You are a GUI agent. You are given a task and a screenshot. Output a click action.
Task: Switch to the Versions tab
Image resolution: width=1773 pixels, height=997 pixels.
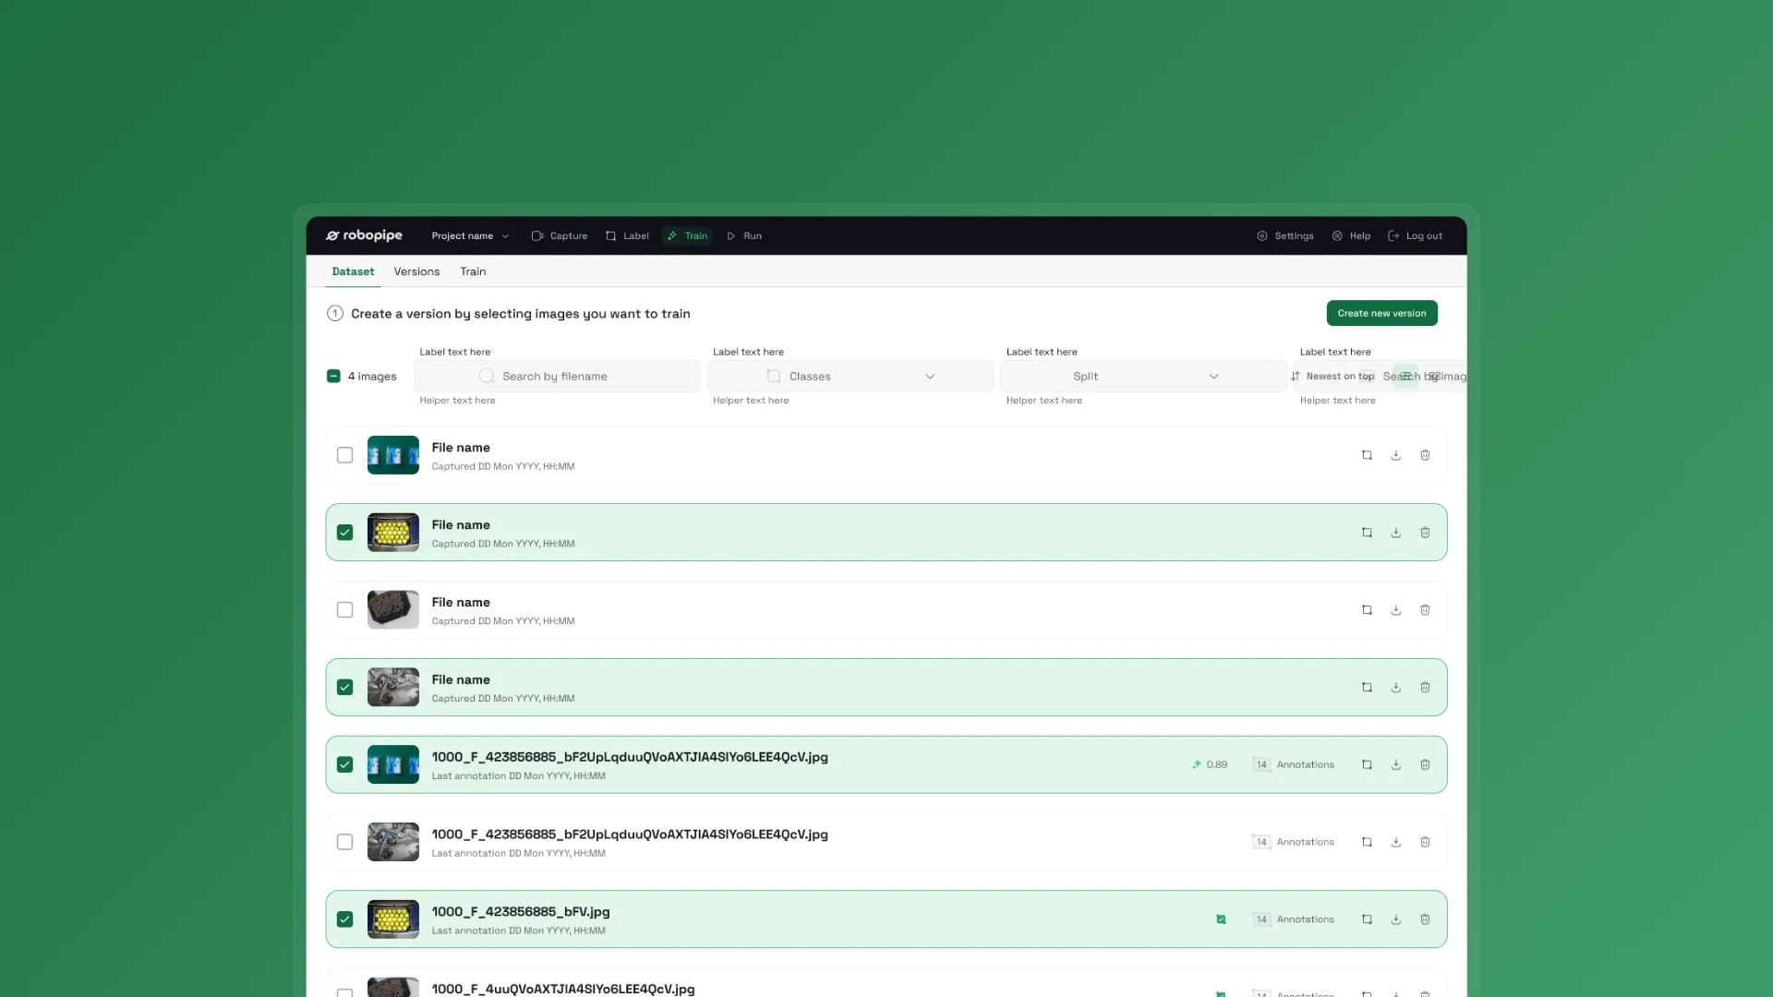tap(416, 271)
